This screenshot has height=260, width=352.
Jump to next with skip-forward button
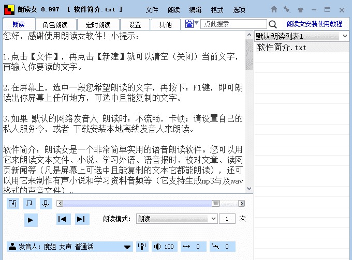(x=82, y=219)
